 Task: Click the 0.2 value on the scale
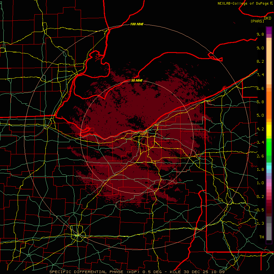click(260, 197)
